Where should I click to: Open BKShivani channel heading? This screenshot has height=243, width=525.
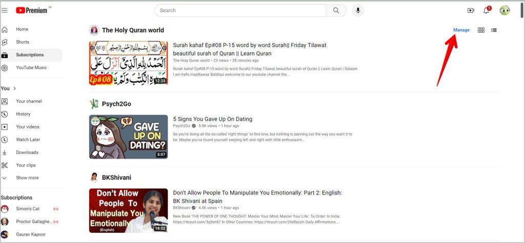(x=116, y=178)
